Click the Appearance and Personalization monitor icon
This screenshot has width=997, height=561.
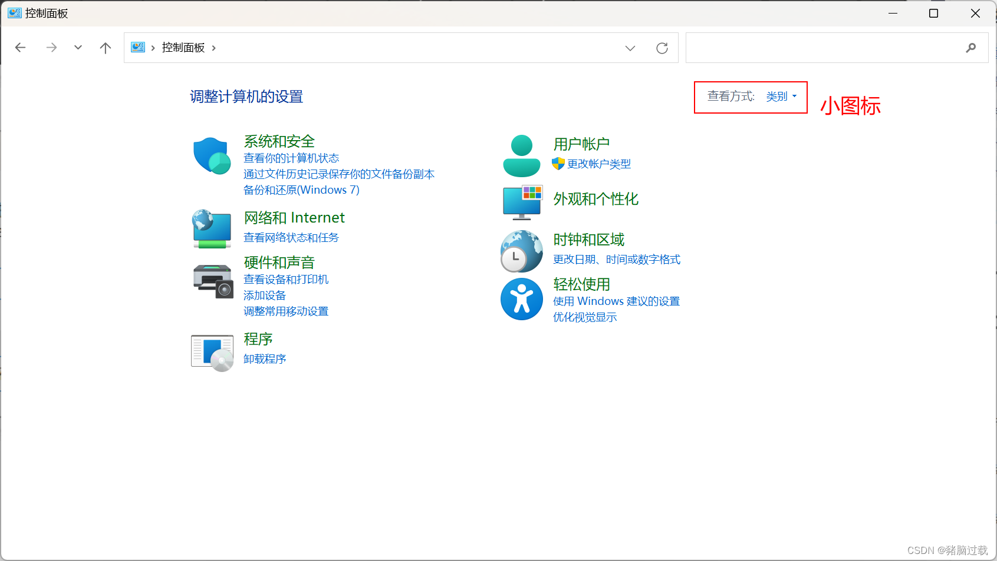(x=522, y=203)
